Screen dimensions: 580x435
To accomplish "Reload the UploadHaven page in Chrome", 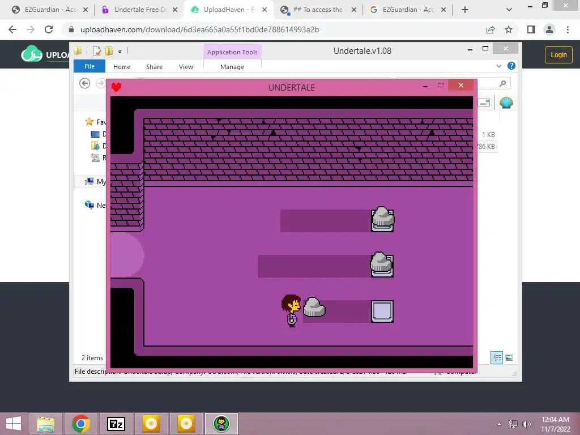I will [49, 29].
